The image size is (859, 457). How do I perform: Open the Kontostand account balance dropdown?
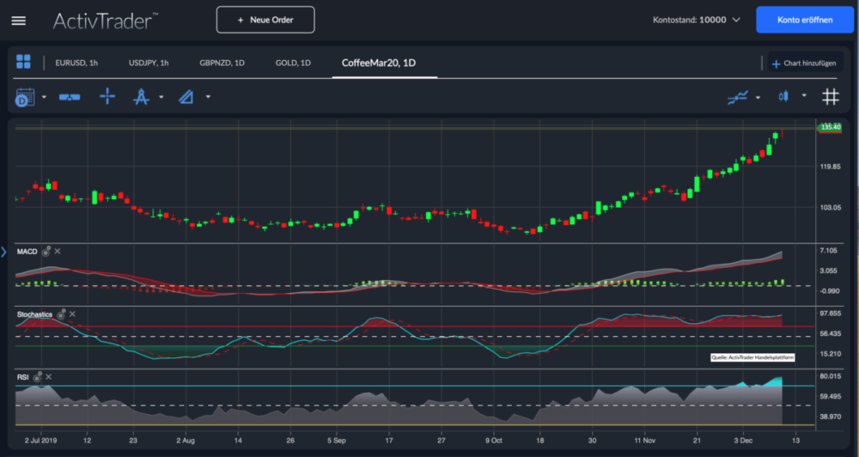click(x=697, y=20)
